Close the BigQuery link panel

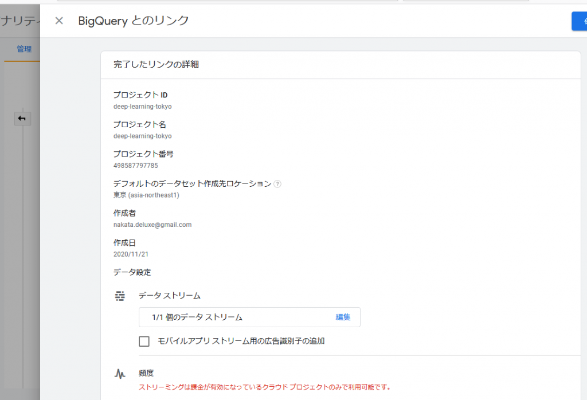tap(59, 21)
